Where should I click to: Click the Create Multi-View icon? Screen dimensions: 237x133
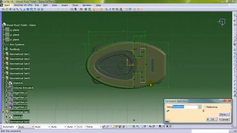(x=28, y=9)
